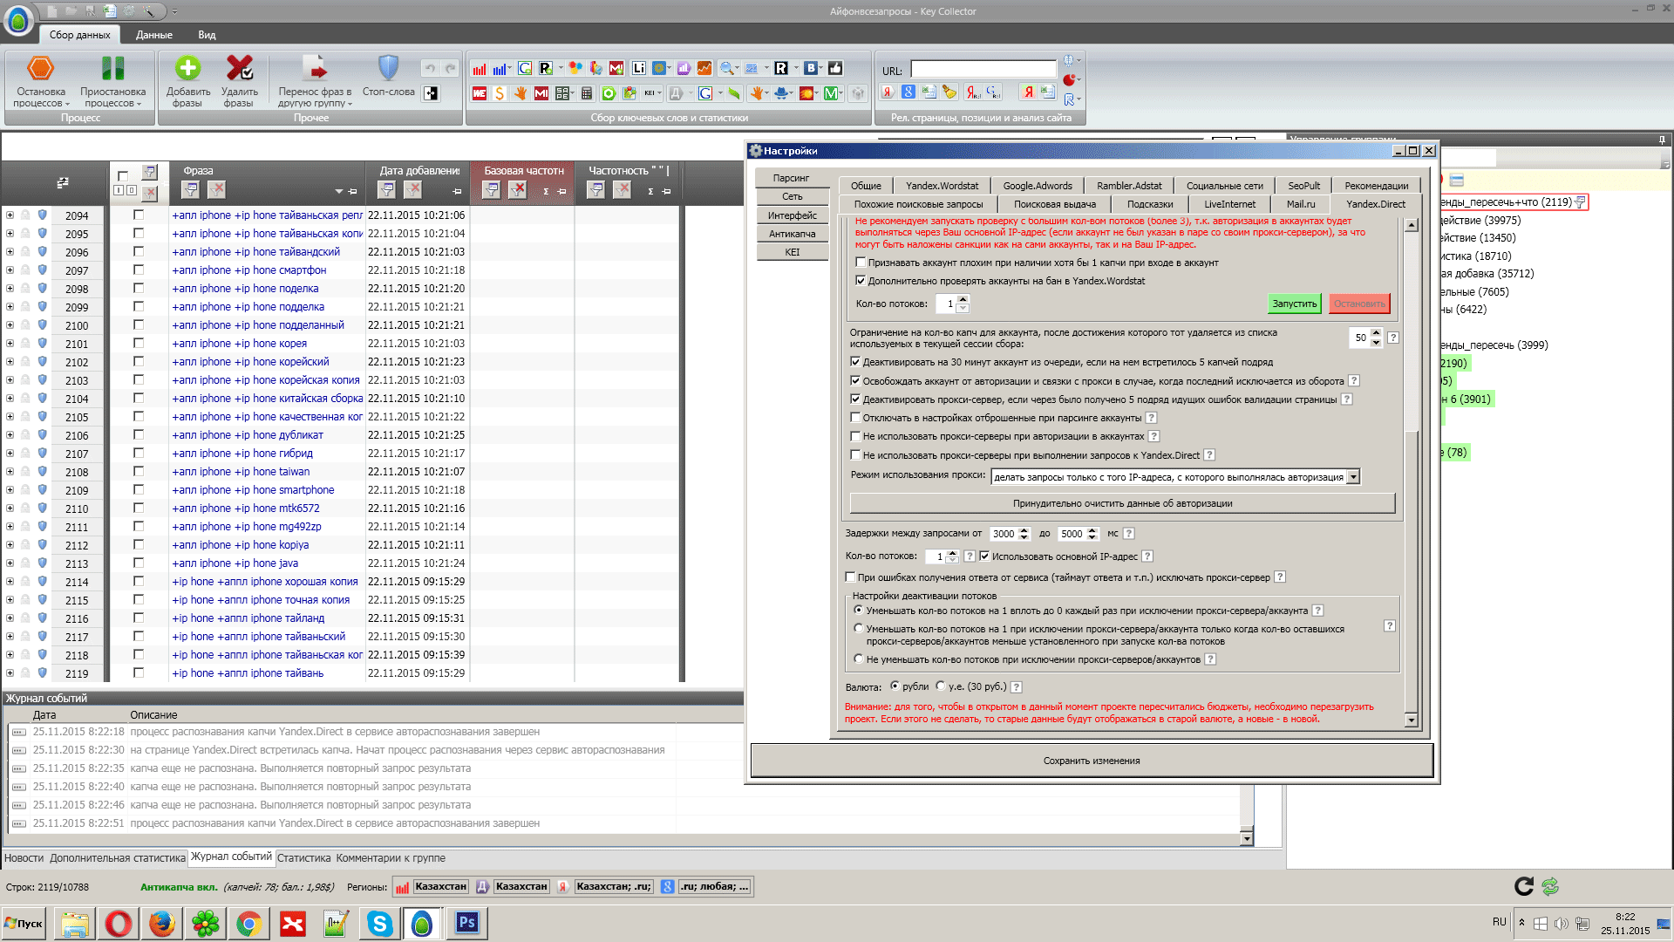
Task: Click the LiveInternet 'Li' statistics icon
Action: click(638, 68)
